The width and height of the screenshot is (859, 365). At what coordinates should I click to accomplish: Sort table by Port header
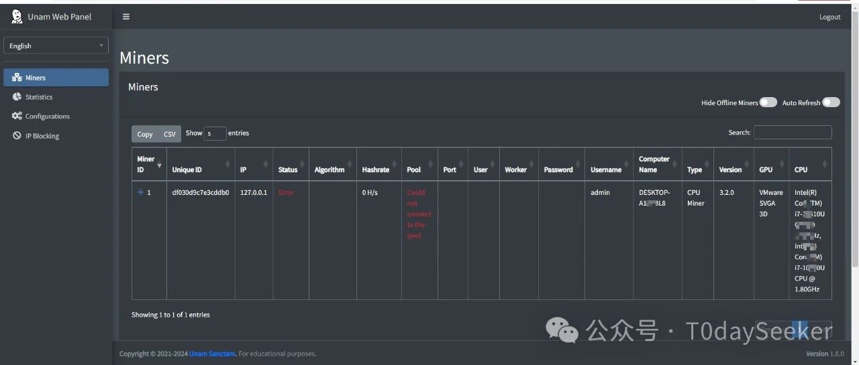(x=453, y=165)
